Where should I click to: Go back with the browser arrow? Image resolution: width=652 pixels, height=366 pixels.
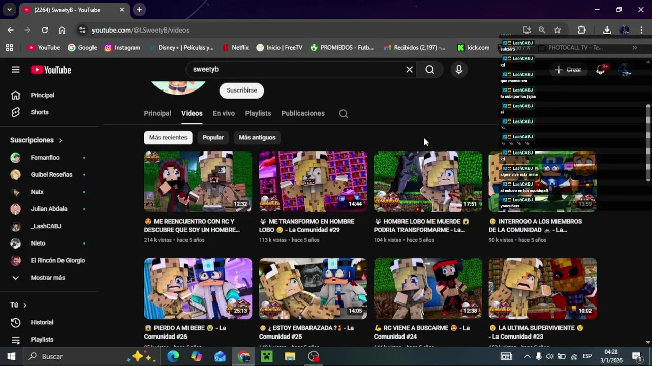point(11,30)
